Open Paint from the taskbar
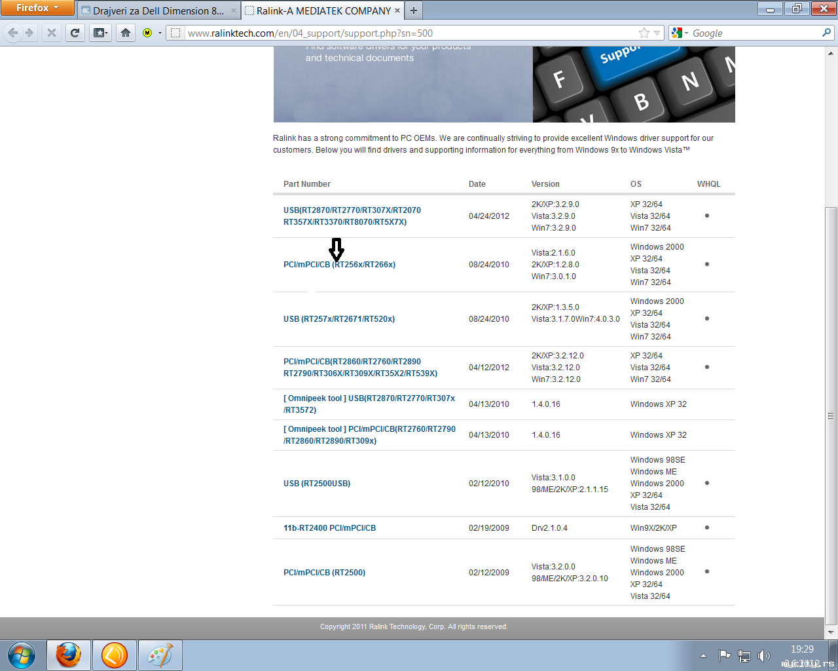838x671 pixels. click(x=160, y=655)
